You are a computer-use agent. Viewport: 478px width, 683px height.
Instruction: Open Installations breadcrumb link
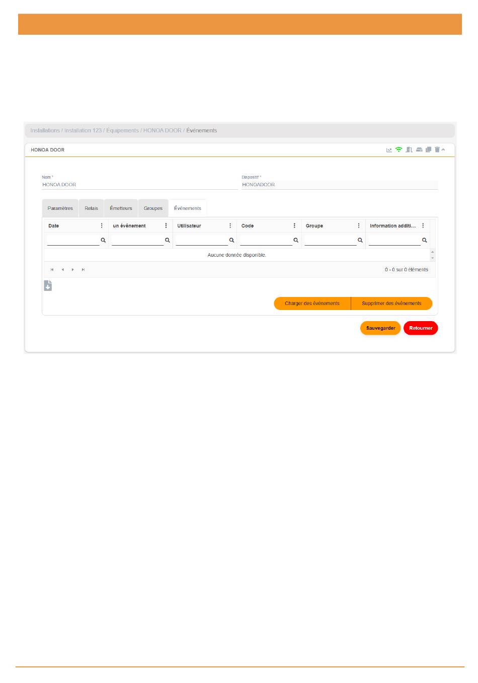[45, 130]
